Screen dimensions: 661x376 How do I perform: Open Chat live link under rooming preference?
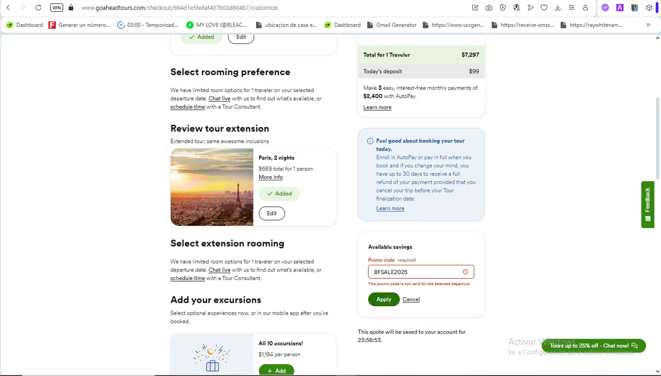pyautogui.click(x=219, y=99)
